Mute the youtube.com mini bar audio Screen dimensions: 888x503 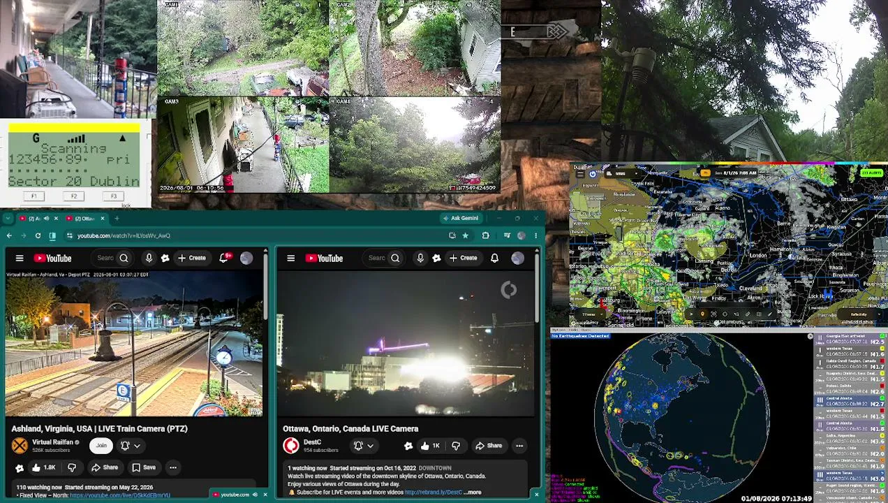pyautogui.click(x=255, y=495)
